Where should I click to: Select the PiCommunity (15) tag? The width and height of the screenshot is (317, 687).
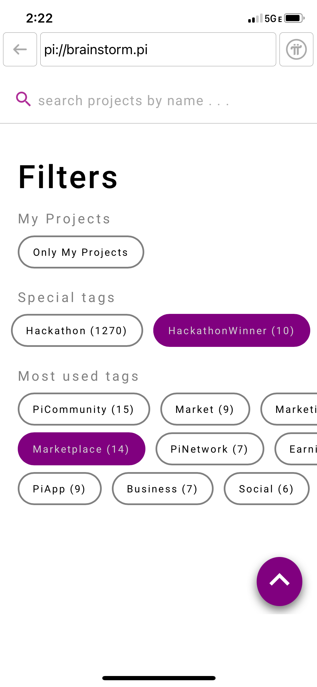(84, 409)
